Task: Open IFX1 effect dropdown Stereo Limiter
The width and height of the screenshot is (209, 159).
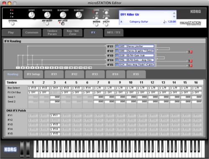Action: [137, 46]
